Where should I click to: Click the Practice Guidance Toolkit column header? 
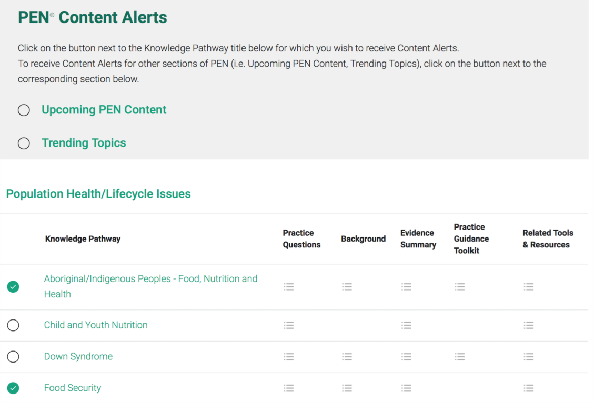pyautogui.click(x=471, y=239)
